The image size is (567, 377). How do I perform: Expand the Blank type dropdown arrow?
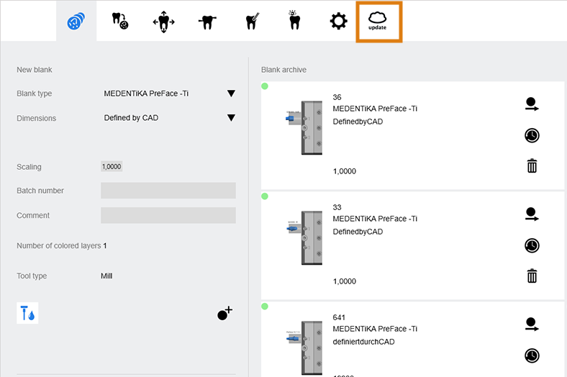(231, 94)
